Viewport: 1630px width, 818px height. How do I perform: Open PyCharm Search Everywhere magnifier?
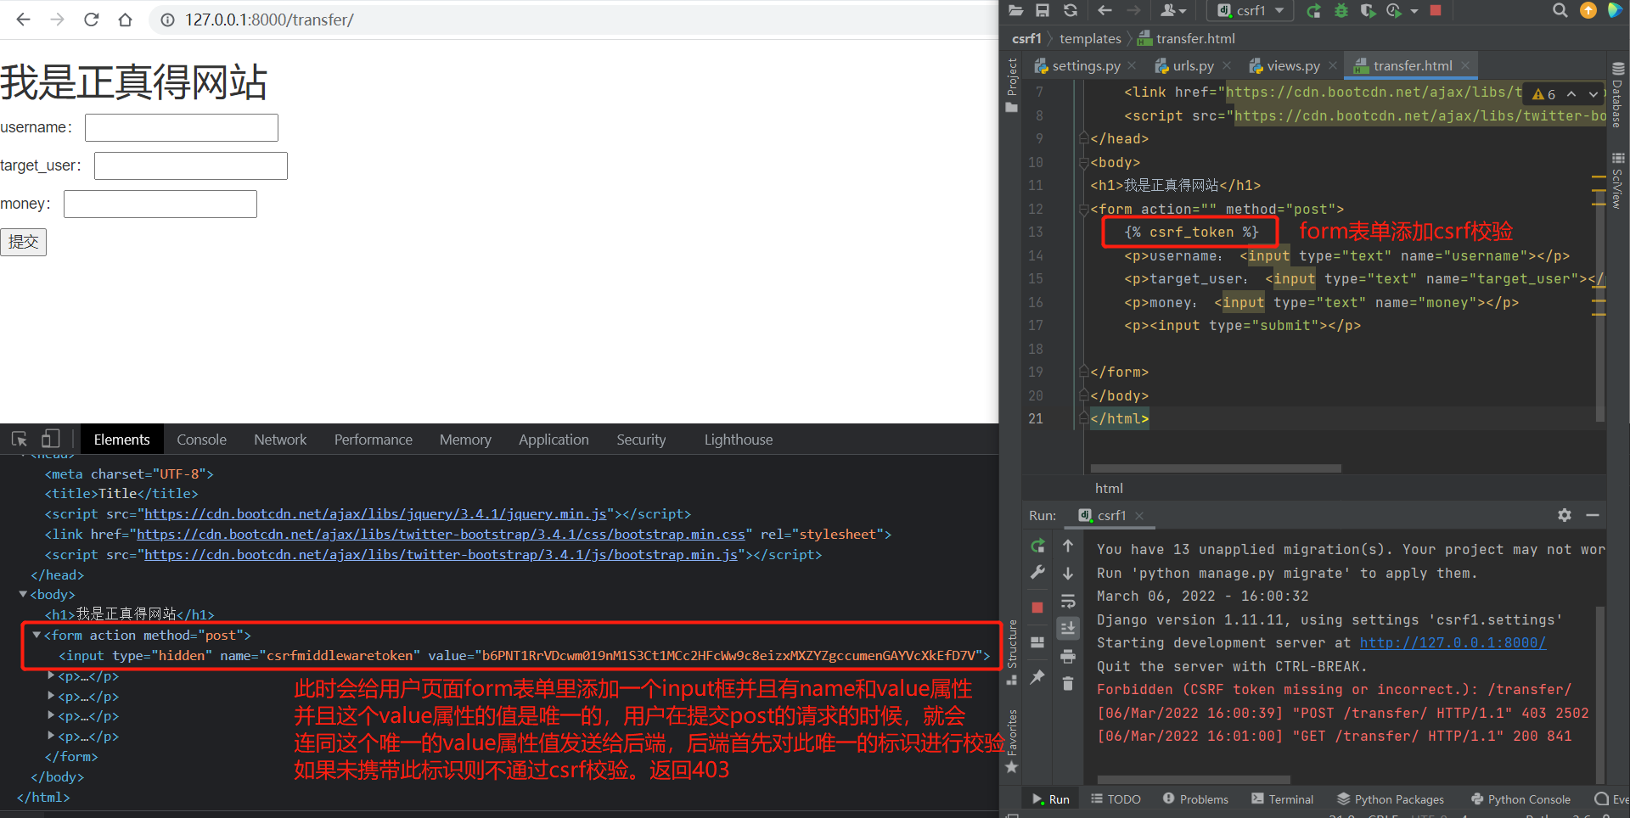click(x=1560, y=10)
